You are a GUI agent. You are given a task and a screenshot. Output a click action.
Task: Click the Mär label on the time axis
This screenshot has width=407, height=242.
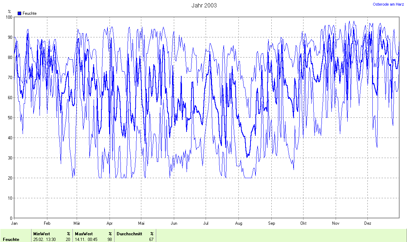[77, 223]
